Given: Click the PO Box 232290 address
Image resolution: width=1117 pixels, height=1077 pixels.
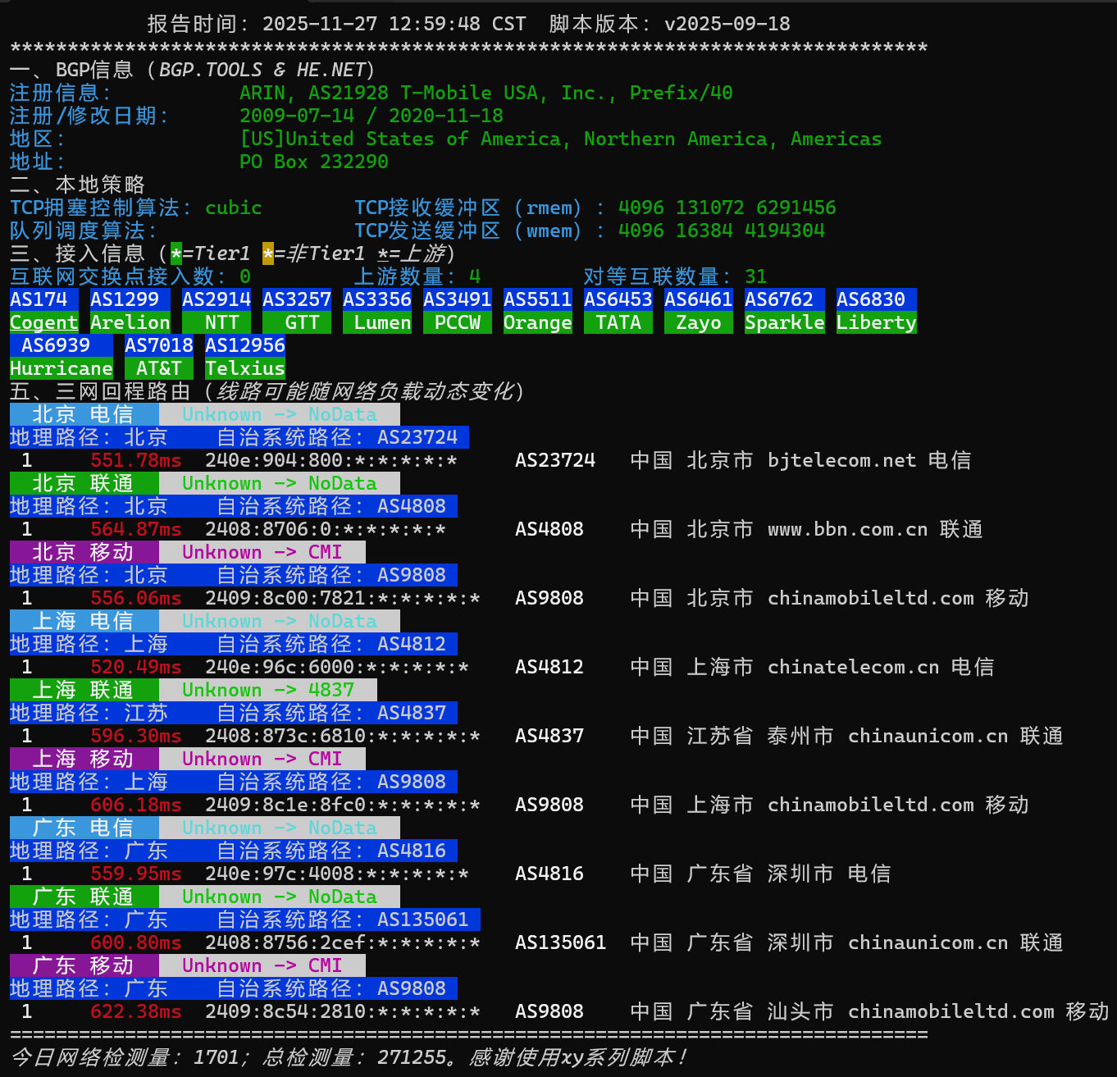Looking at the screenshot, I should [x=313, y=162].
